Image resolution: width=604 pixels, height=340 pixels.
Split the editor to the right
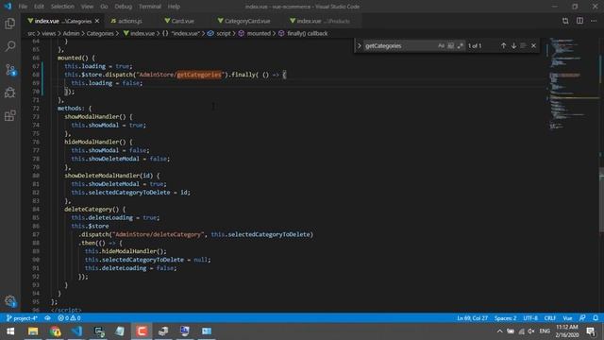point(579,21)
